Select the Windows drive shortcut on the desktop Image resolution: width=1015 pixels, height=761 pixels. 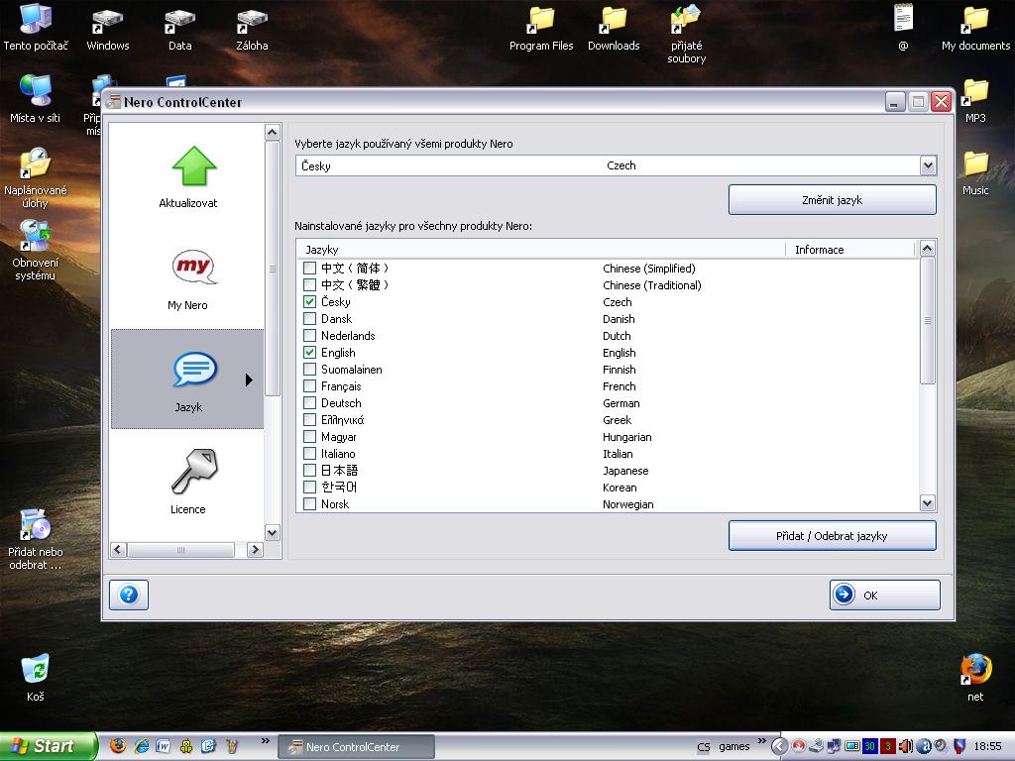pyautogui.click(x=108, y=29)
